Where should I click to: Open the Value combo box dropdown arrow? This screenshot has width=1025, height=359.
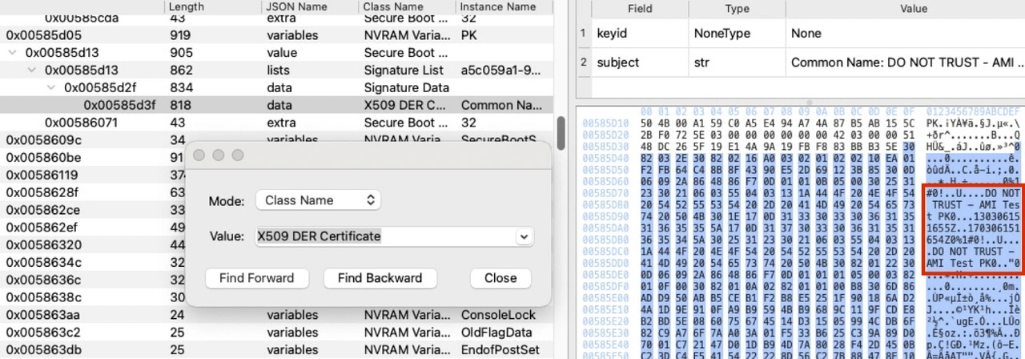pos(524,236)
